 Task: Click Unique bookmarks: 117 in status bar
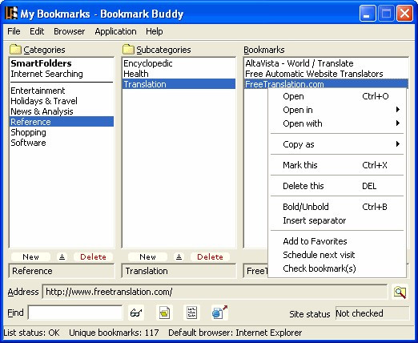(114, 333)
